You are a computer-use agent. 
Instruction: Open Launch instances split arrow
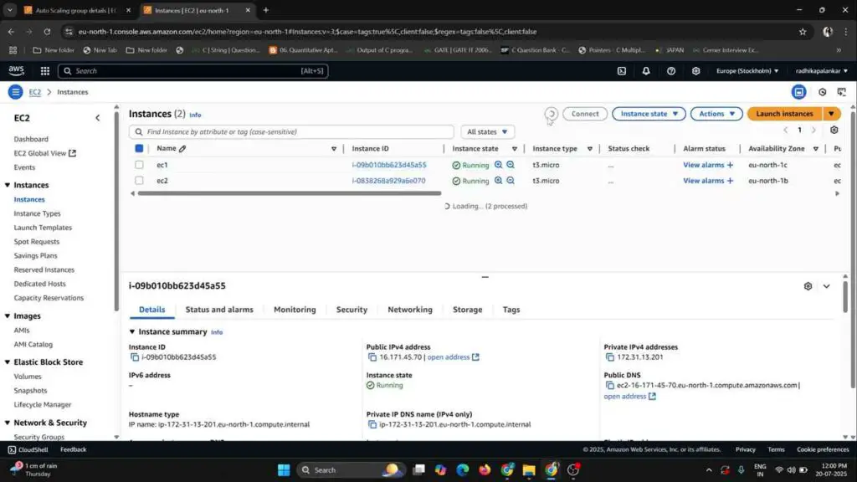831,114
